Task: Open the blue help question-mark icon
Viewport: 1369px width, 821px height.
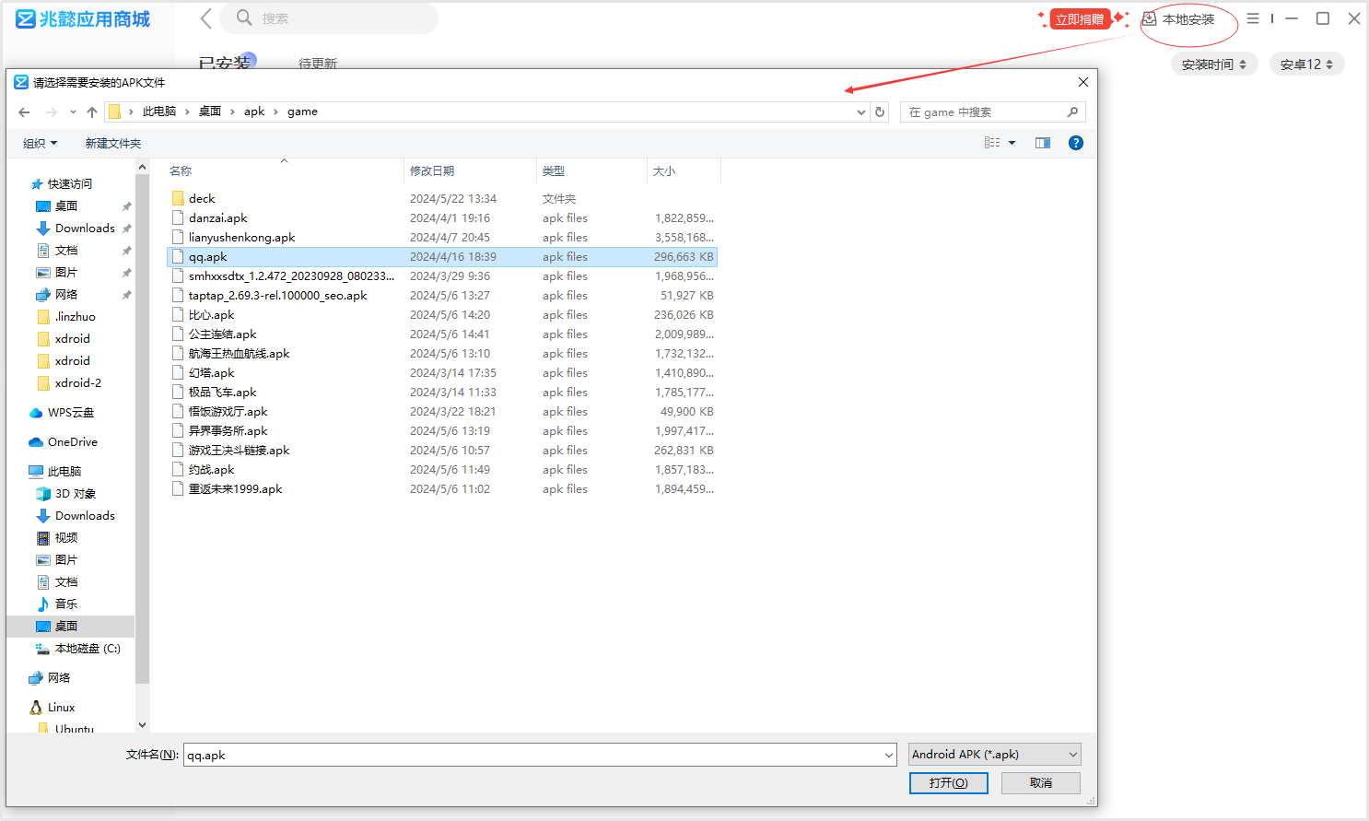Action: [x=1075, y=143]
